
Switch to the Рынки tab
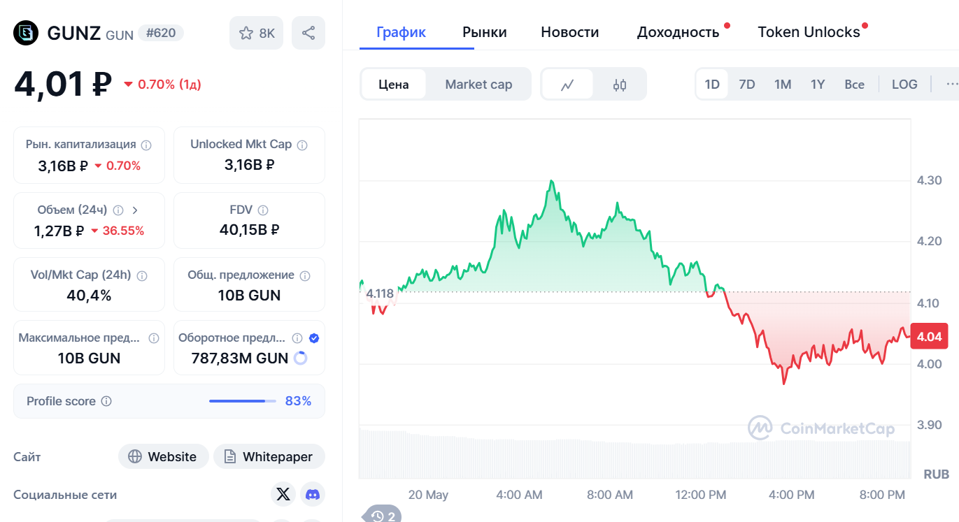pos(485,32)
